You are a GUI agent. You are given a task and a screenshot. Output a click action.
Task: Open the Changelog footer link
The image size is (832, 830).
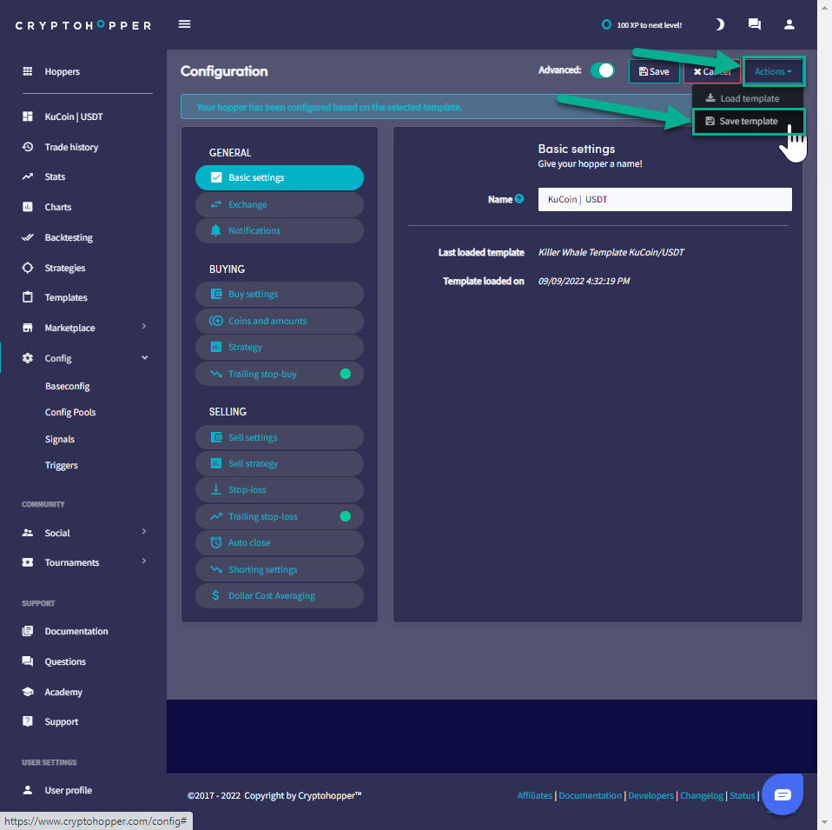(x=700, y=795)
